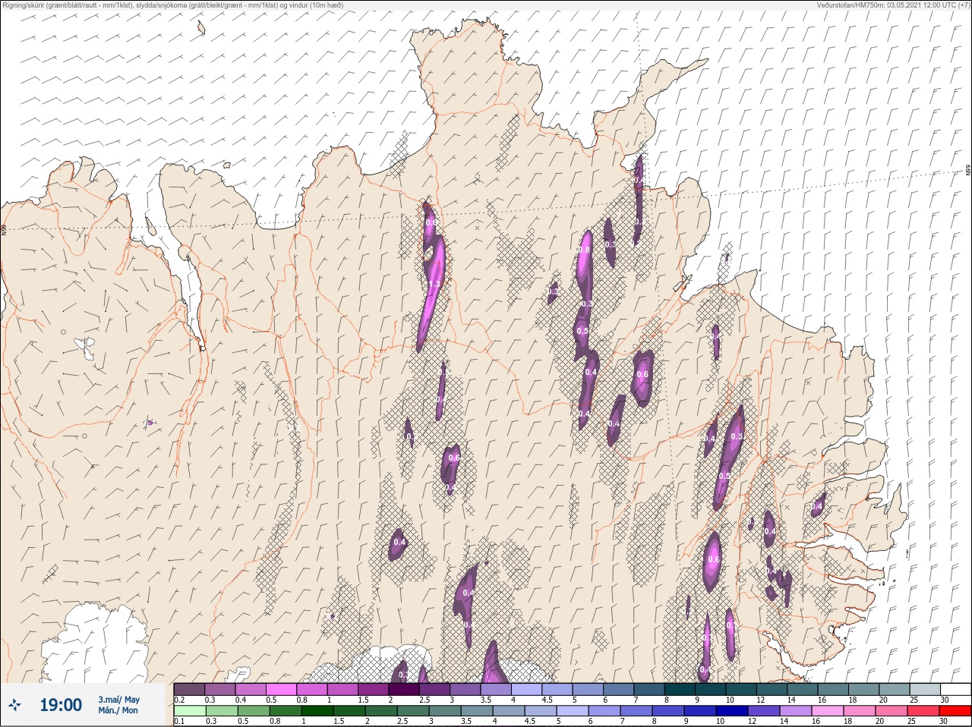This screenshot has height=727, width=972.
Task: Select the dark plum swatch between 2 and 2.5
Action: 404,689
